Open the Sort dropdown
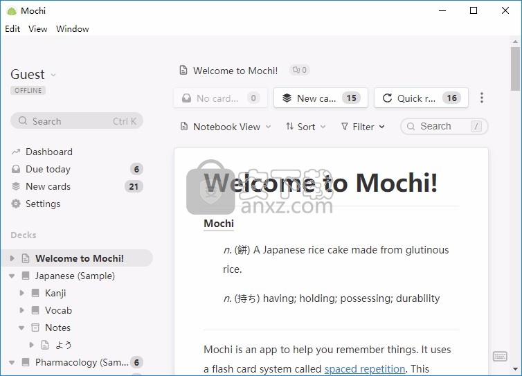Image resolution: width=522 pixels, height=376 pixels. [306, 127]
